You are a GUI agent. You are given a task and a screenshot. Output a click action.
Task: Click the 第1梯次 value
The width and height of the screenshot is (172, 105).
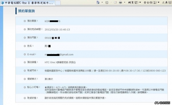[49, 79]
